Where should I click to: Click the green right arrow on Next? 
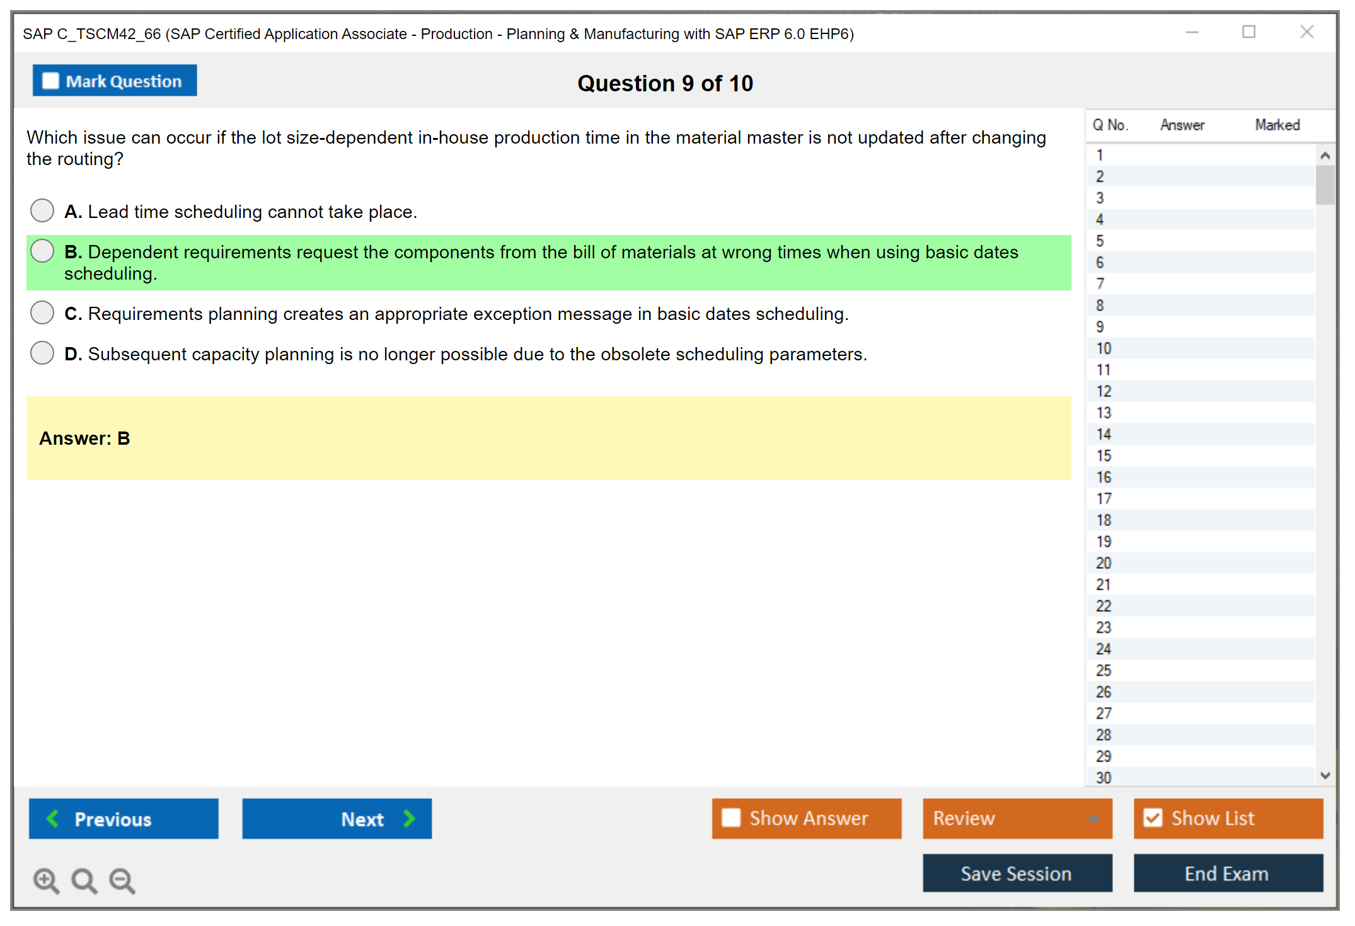410,818
